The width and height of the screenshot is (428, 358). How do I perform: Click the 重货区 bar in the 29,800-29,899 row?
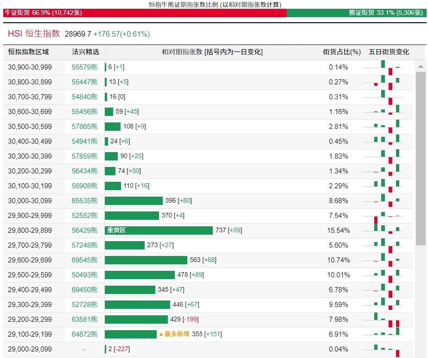point(159,230)
